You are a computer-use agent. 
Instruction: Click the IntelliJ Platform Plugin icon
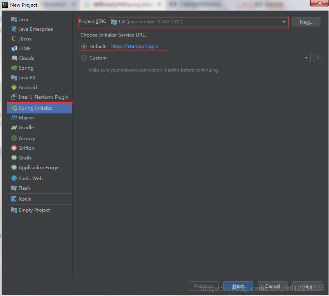[14, 97]
